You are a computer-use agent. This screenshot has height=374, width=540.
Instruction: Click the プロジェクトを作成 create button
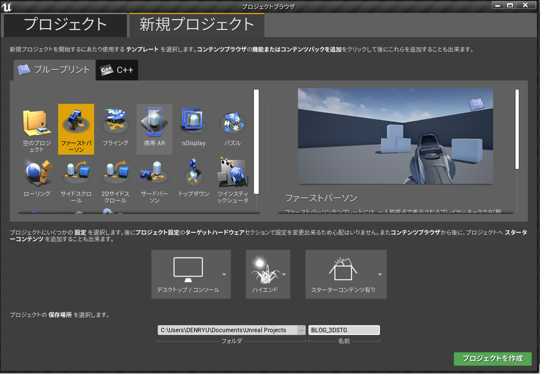pyautogui.click(x=493, y=359)
